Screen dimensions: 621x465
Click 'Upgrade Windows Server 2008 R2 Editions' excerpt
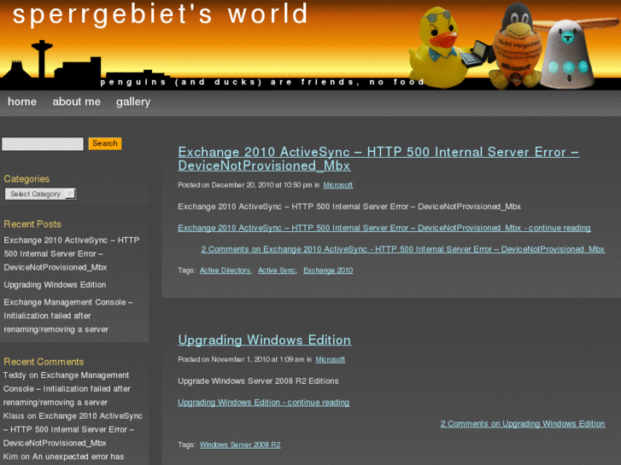coord(258,381)
